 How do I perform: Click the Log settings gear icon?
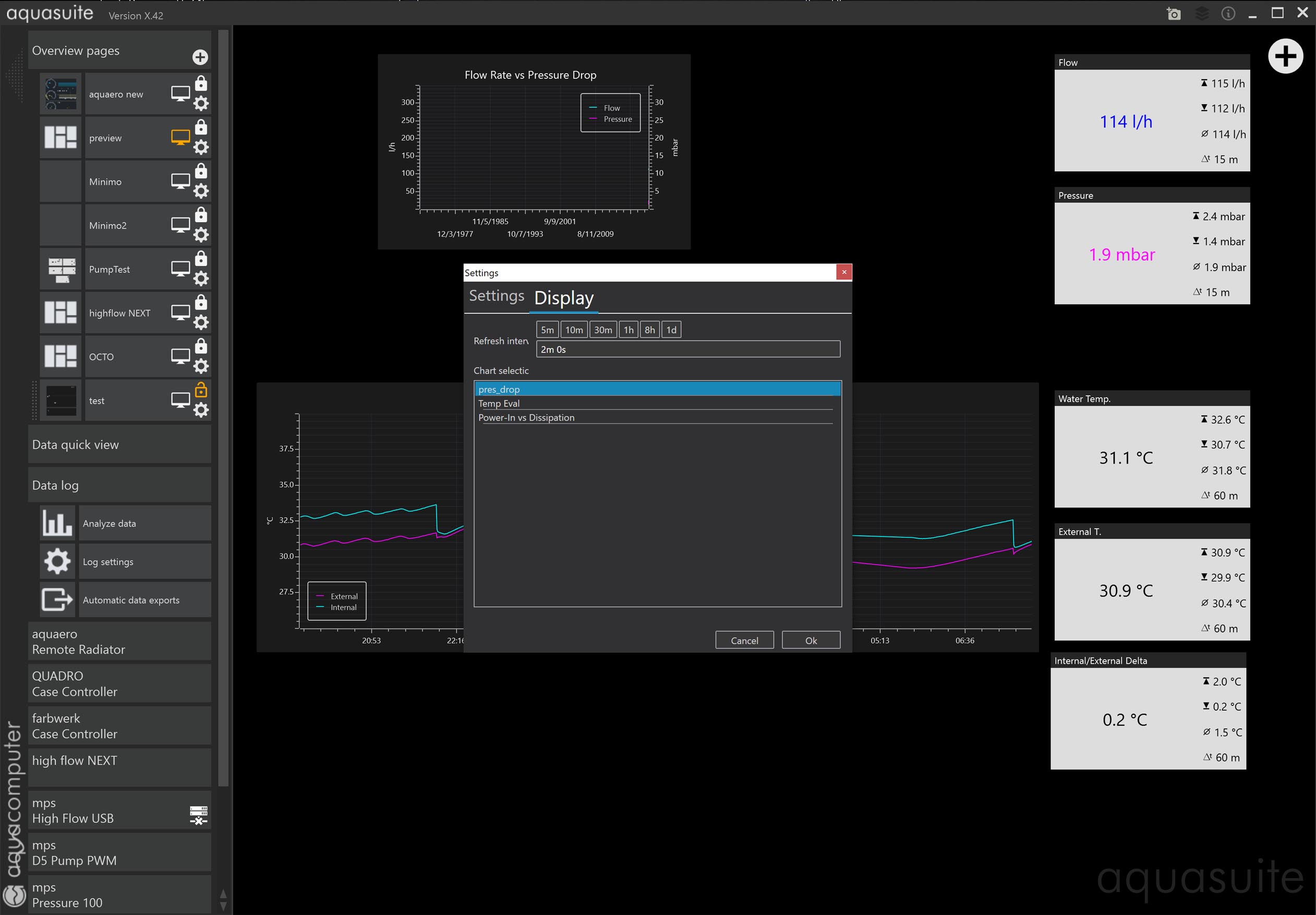coord(57,562)
